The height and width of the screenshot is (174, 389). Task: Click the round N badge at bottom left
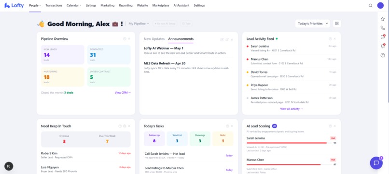[9, 166]
